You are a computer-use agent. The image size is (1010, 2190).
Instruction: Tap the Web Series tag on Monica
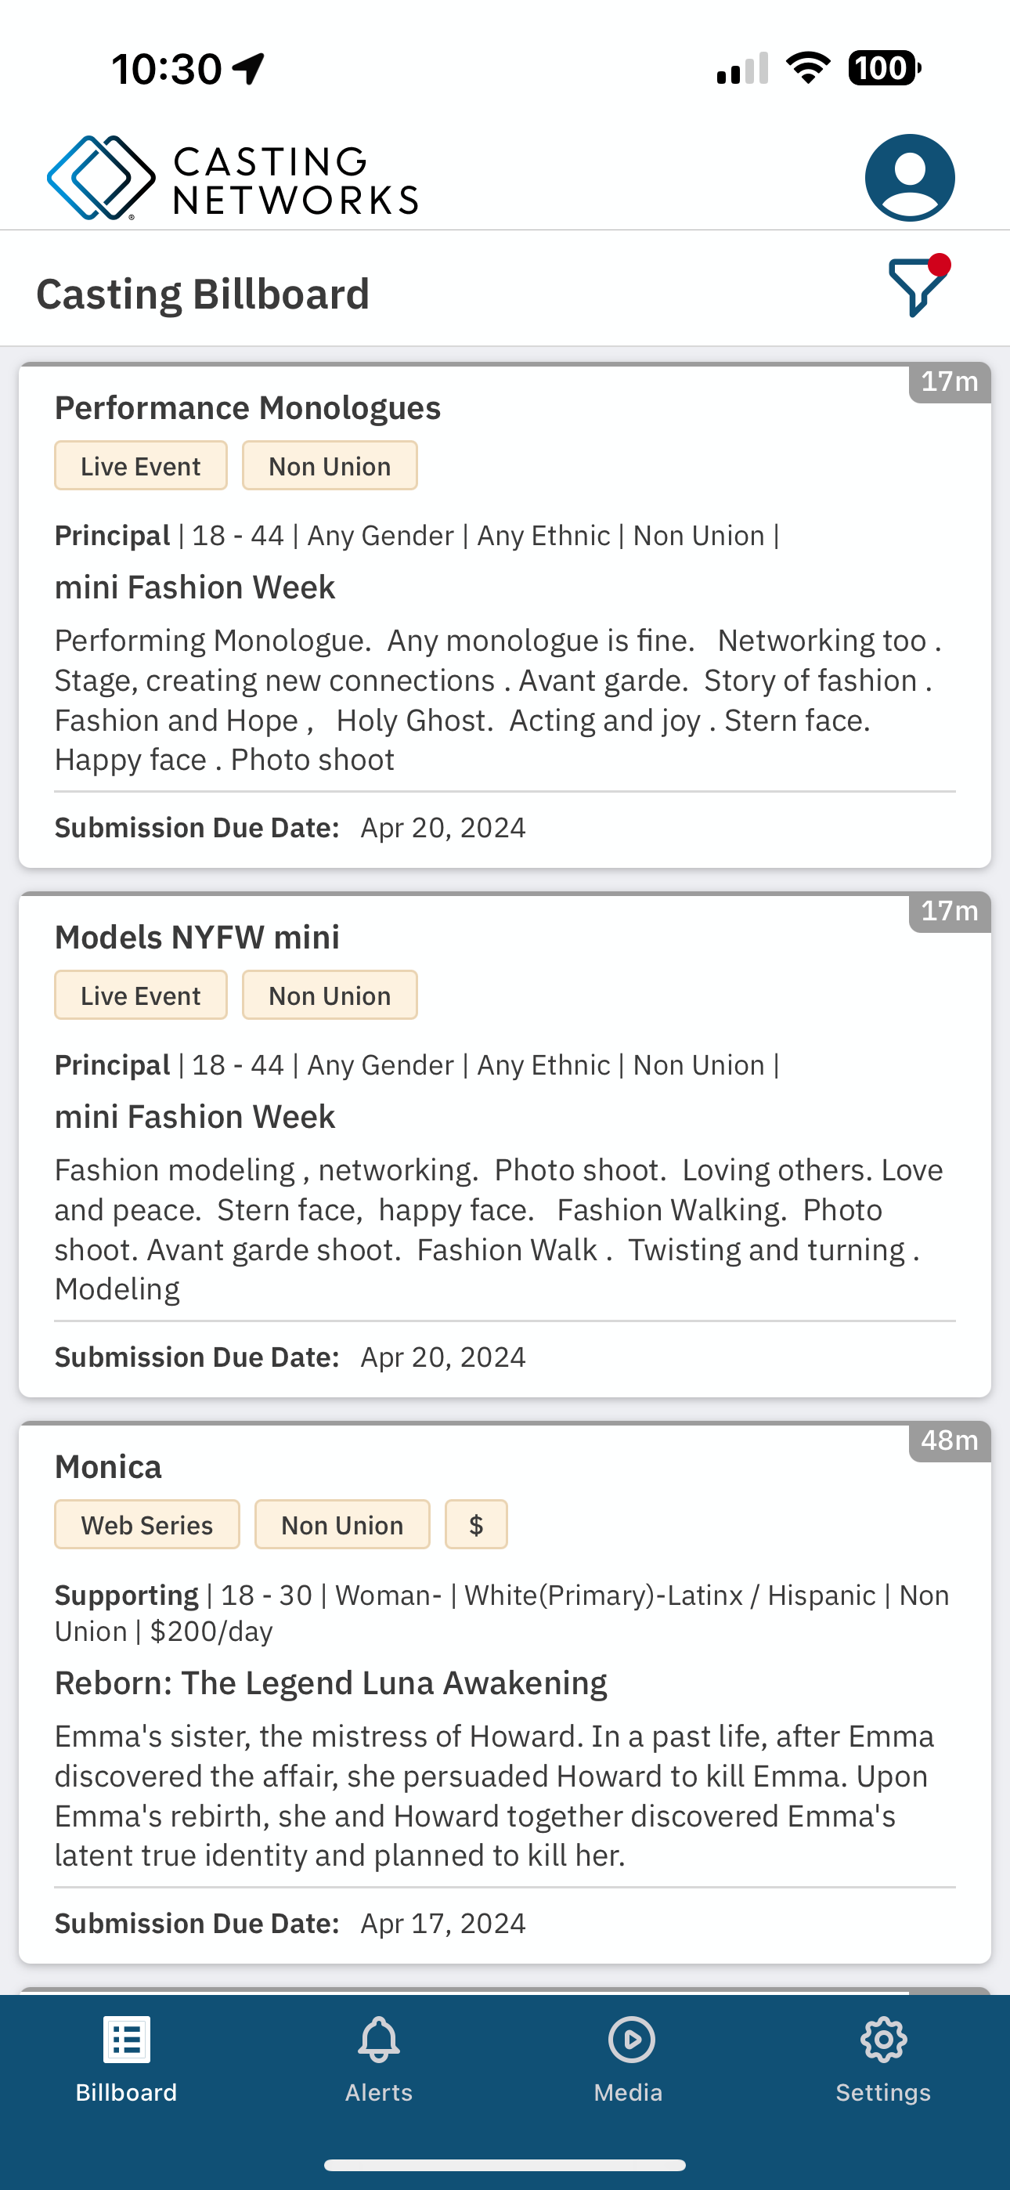tap(147, 1524)
